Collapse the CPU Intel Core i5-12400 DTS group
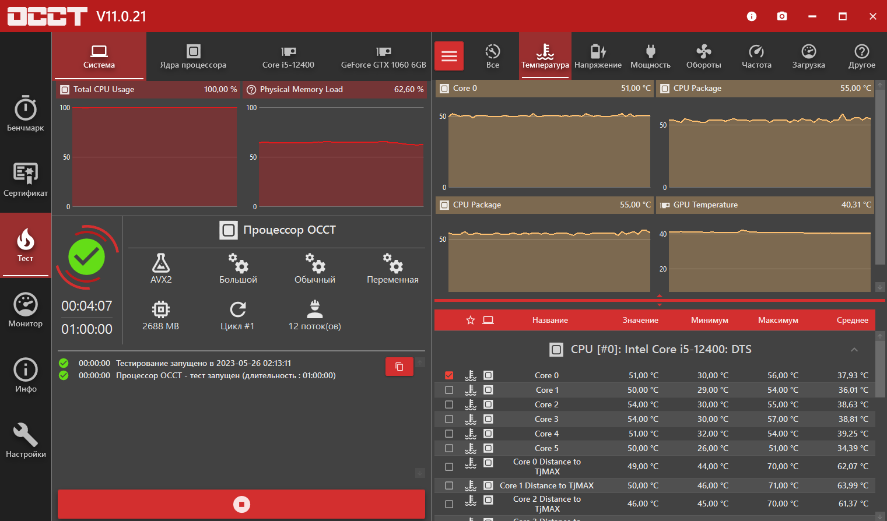 pyautogui.click(x=854, y=350)
